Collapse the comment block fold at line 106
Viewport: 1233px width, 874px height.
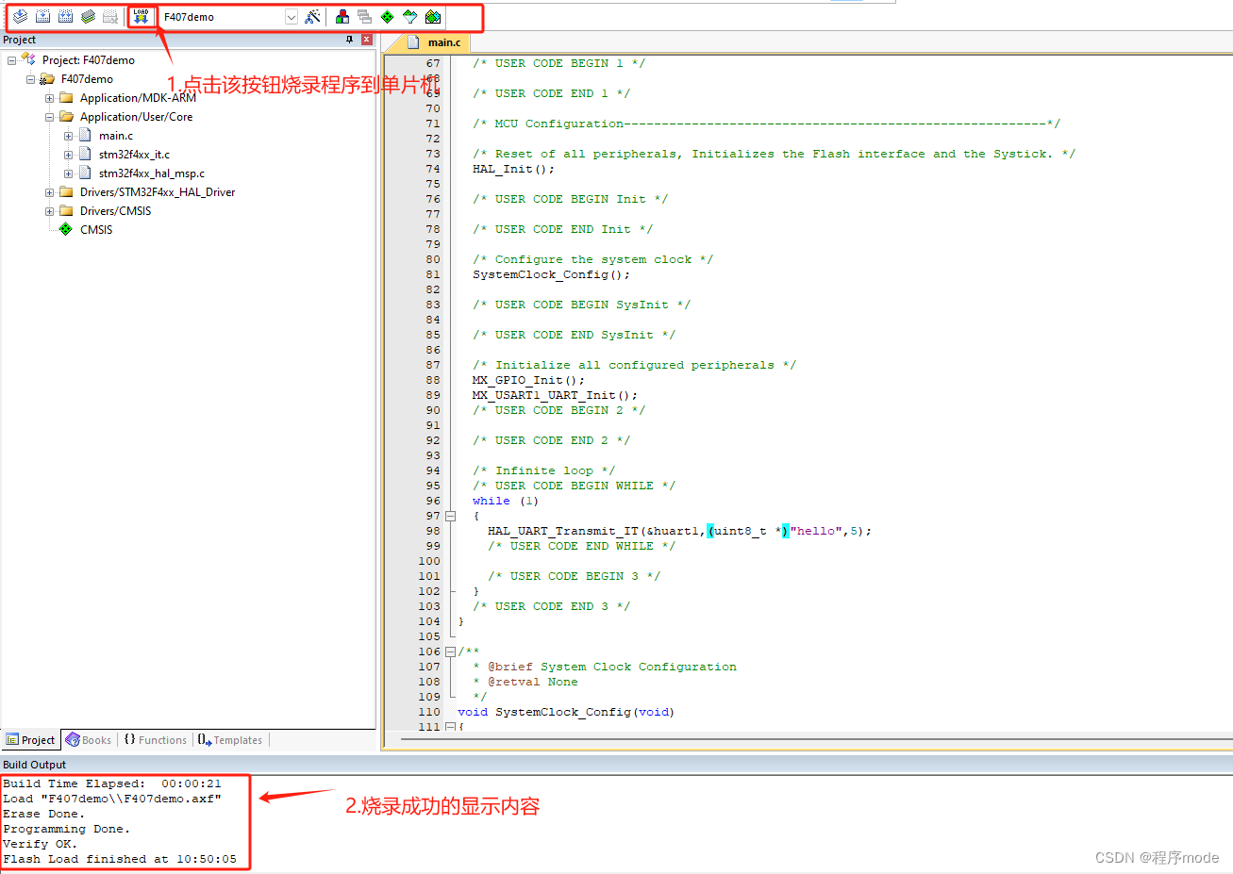click(450, 651)
